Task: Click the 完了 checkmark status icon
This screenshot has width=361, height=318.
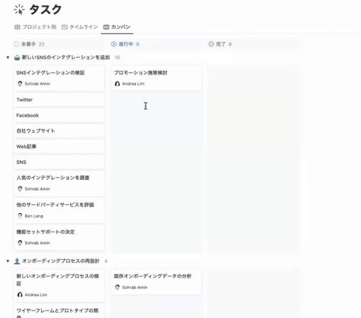Action: pos(211,44)
